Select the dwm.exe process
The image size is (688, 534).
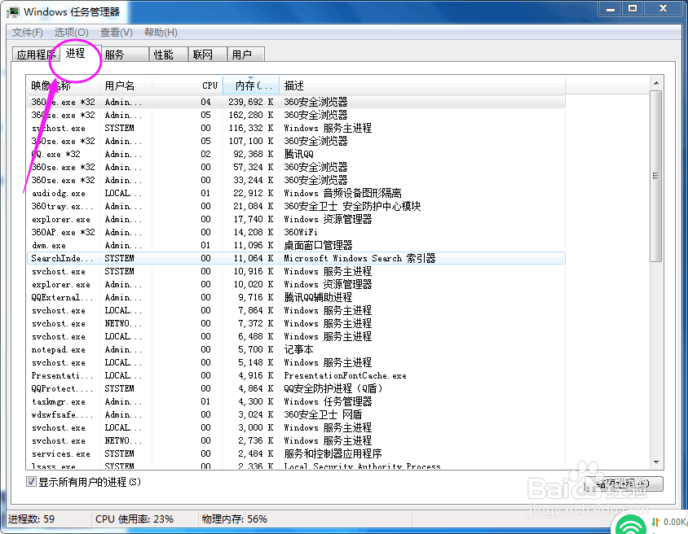[x=296, y=245]
